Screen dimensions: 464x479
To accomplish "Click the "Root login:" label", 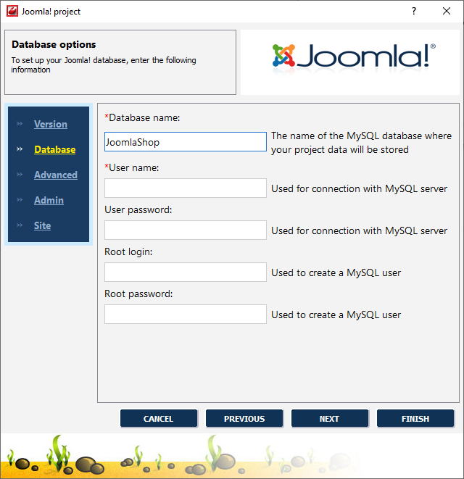I will click(128, 251).
